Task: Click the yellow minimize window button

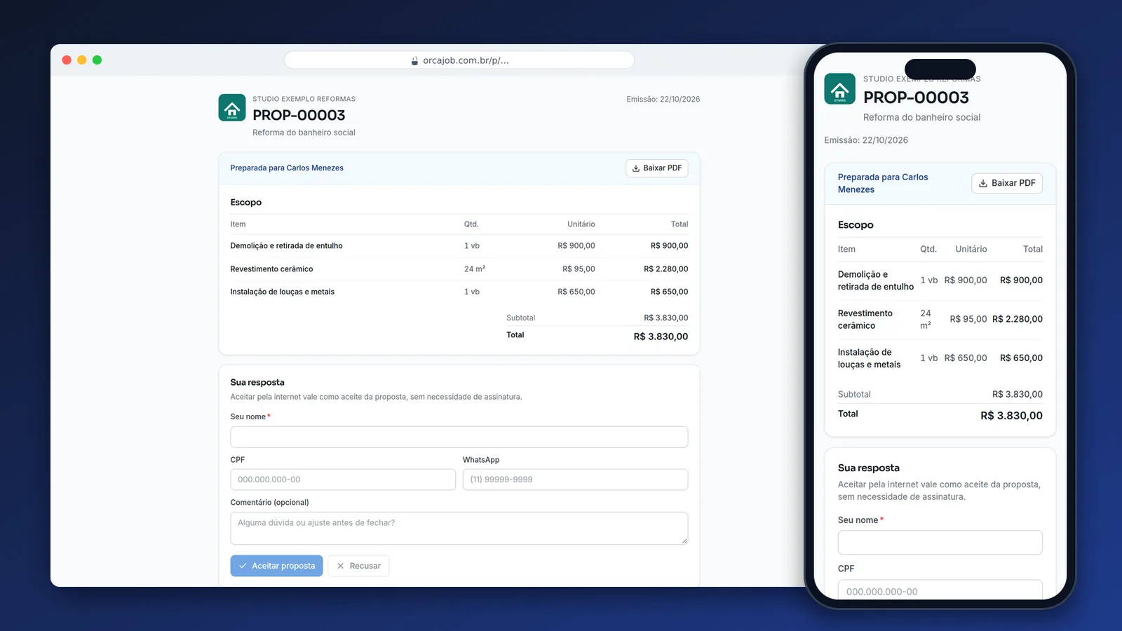Action: [x=82, y=60]
